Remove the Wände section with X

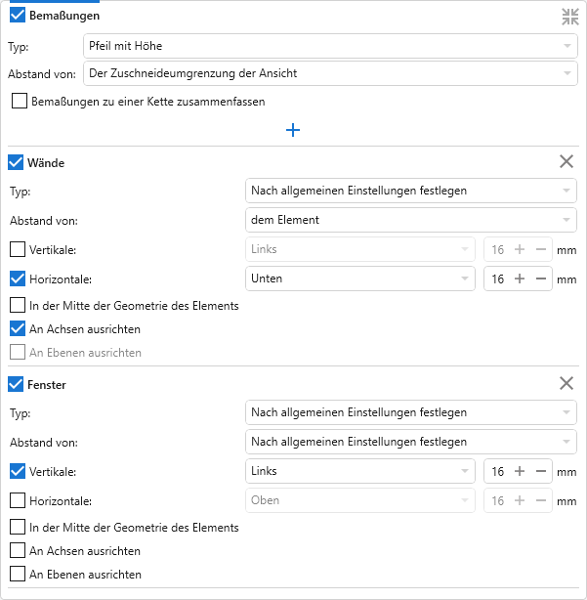pyautogui.click(x=566, y=162)
